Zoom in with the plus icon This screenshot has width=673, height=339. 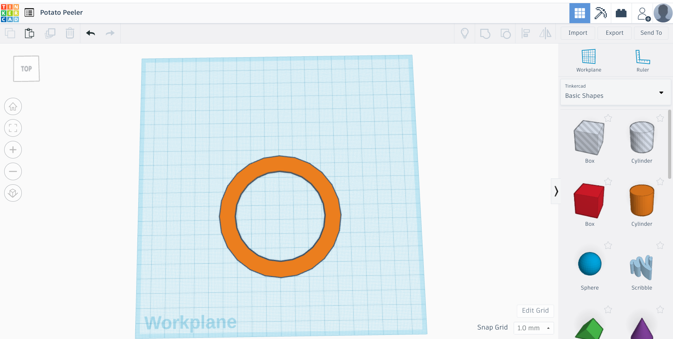click(13, 150)
